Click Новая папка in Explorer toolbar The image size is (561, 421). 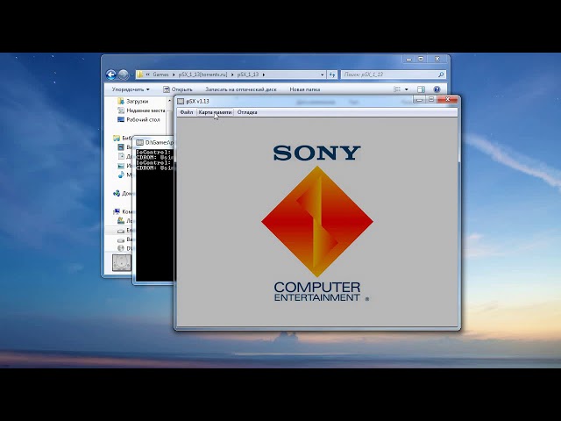tap(305, 89)
